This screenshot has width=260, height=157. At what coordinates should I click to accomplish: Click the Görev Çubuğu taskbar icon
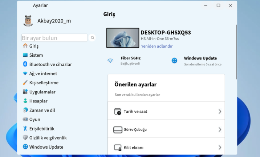[118, 130]
